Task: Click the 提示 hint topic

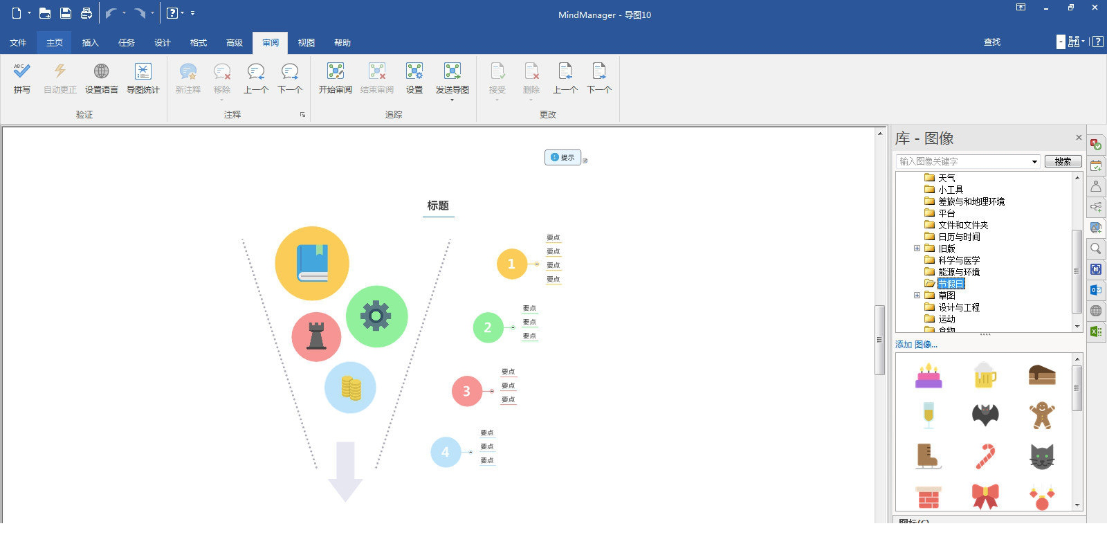Action: [562, 158]
